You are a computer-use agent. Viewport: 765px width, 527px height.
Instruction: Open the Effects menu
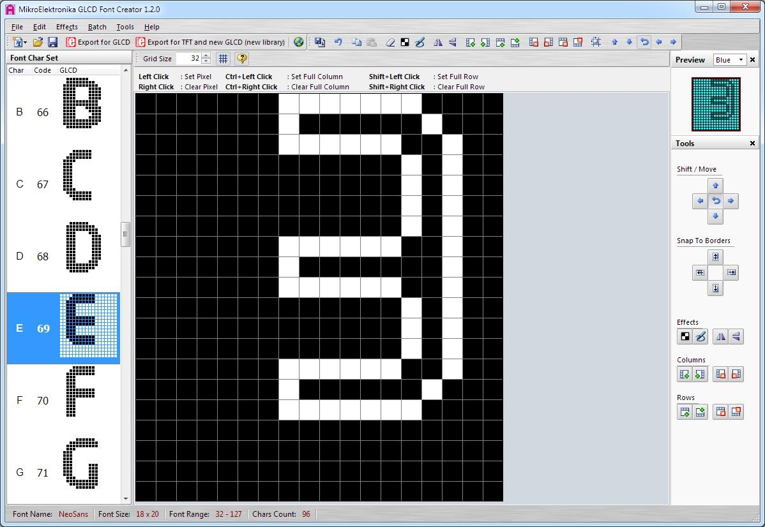66,27
